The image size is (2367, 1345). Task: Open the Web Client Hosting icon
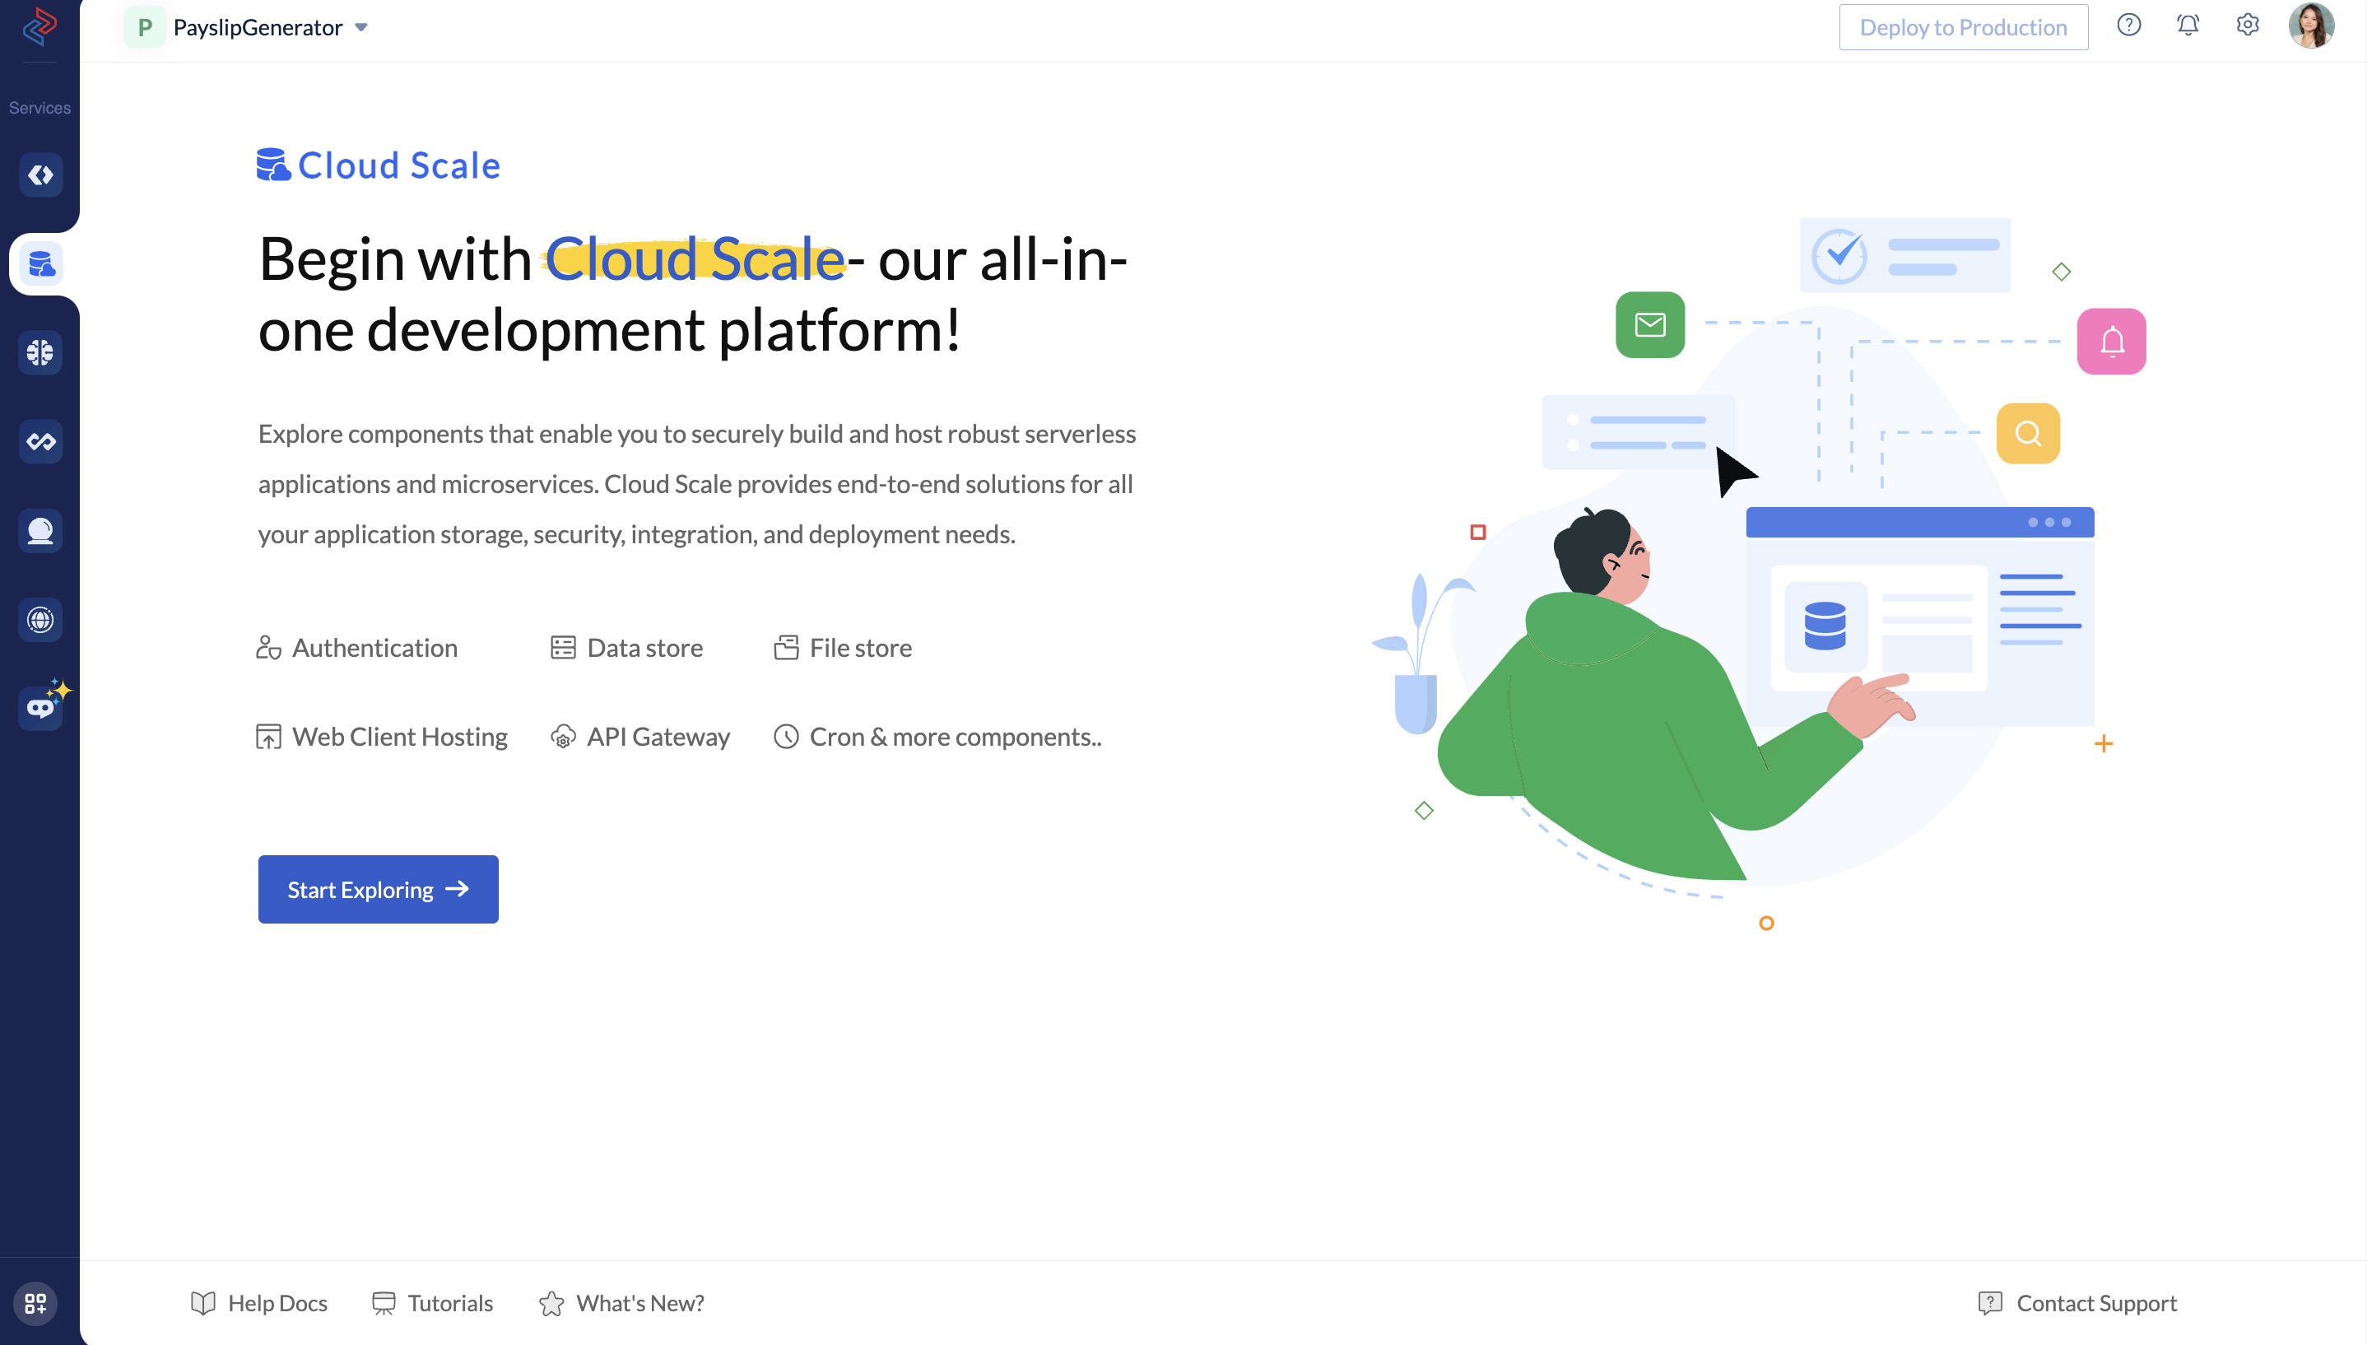coord(268,737)
